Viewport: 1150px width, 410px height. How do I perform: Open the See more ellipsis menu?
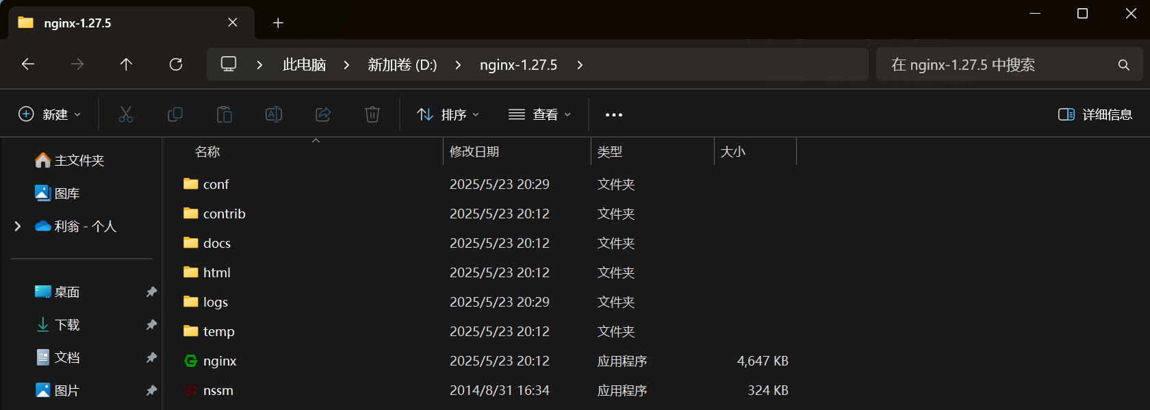(614, 115)
